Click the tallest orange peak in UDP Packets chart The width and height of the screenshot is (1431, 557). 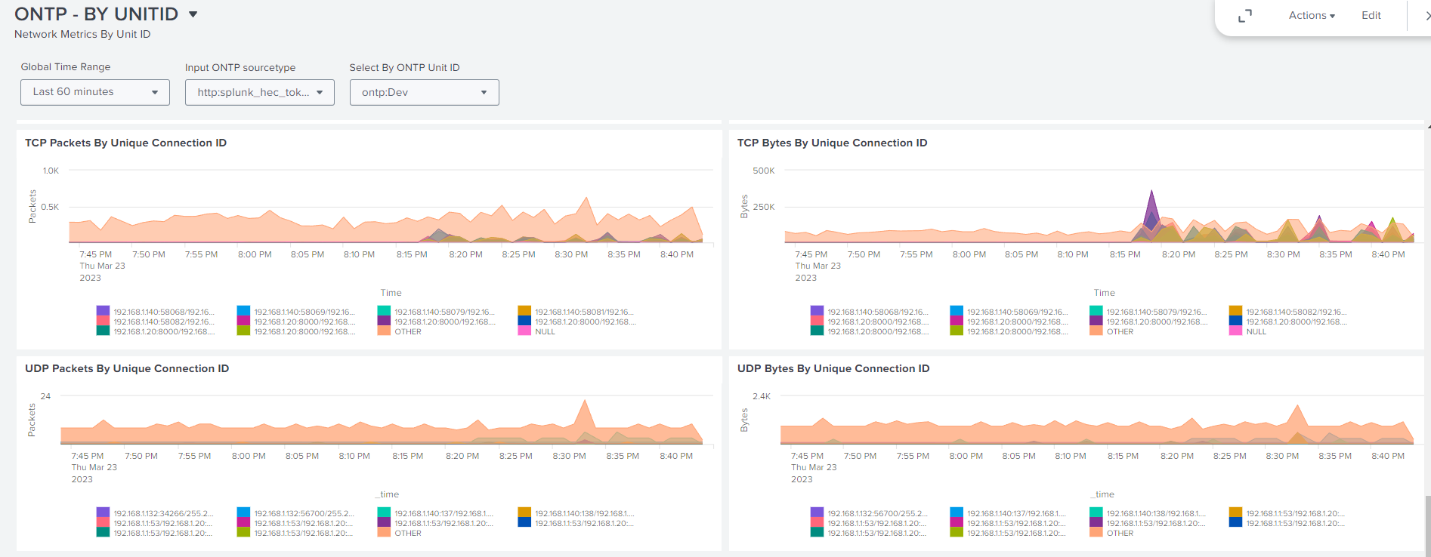[x=584, y=414]
